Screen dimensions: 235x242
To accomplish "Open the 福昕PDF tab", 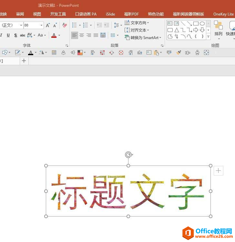I will click(131, 14).
